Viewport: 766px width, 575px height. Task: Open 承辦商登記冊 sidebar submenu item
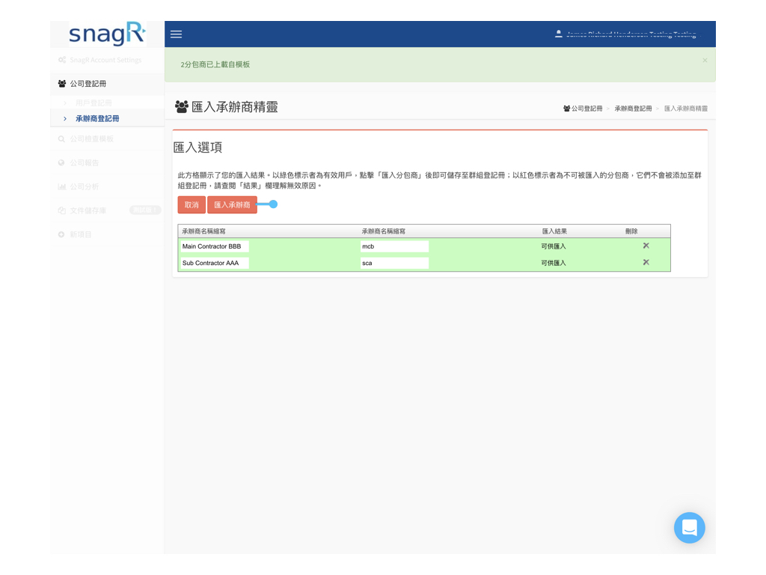click(x=97, y=118)
